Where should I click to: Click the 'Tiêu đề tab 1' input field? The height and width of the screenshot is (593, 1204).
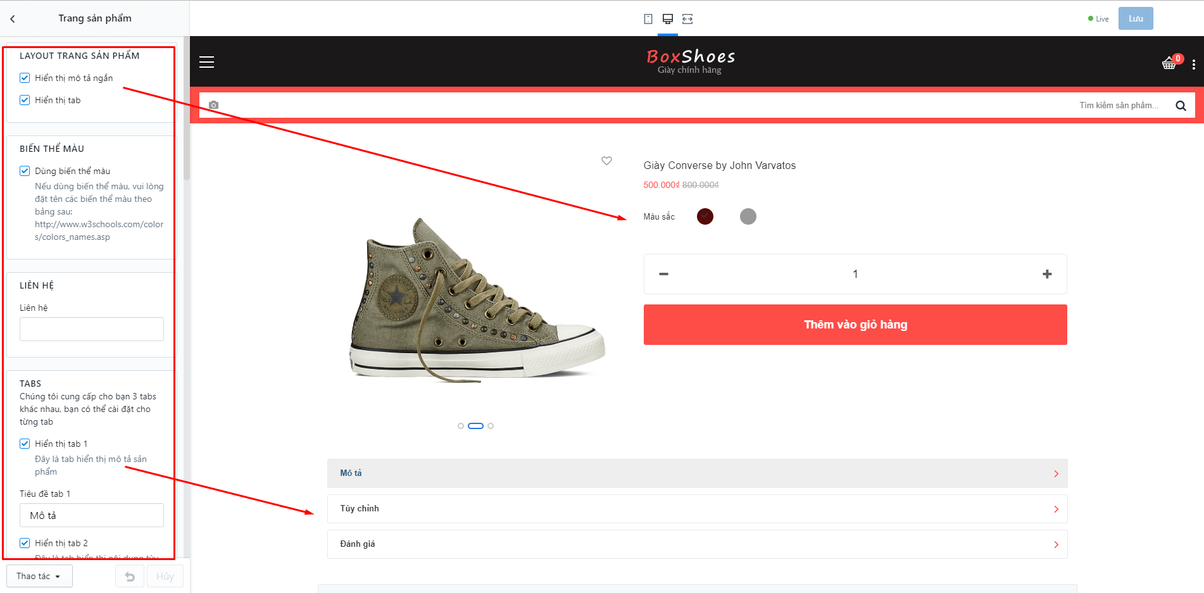[x=92, y=515]
